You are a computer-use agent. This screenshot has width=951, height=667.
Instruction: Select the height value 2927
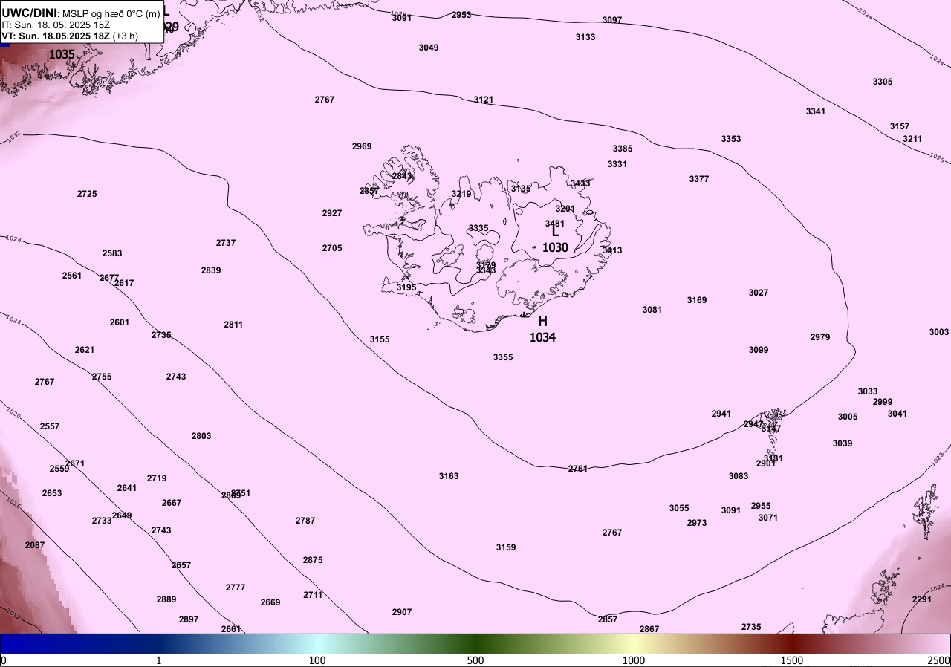[332, 213]
